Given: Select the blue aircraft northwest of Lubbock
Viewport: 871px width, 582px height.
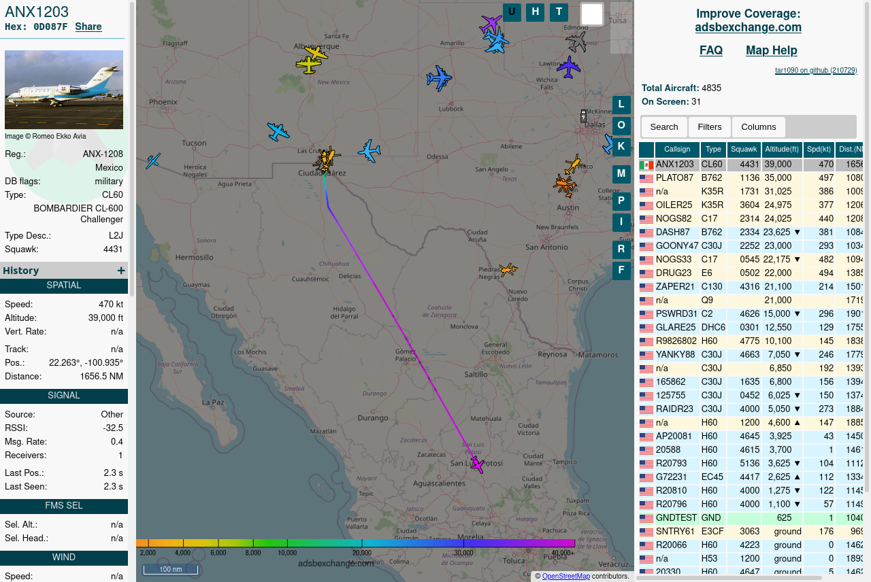Looking at the screenshot, I should pos(439,78).
